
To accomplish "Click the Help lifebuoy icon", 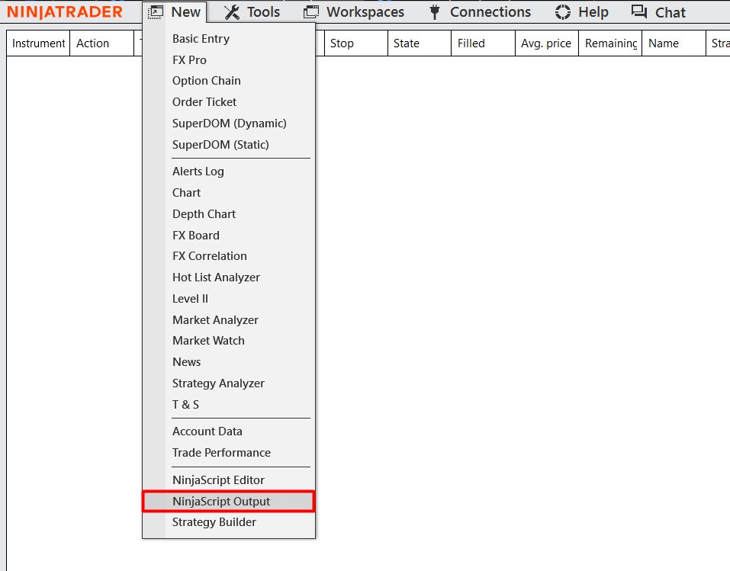I will [562, 12].
